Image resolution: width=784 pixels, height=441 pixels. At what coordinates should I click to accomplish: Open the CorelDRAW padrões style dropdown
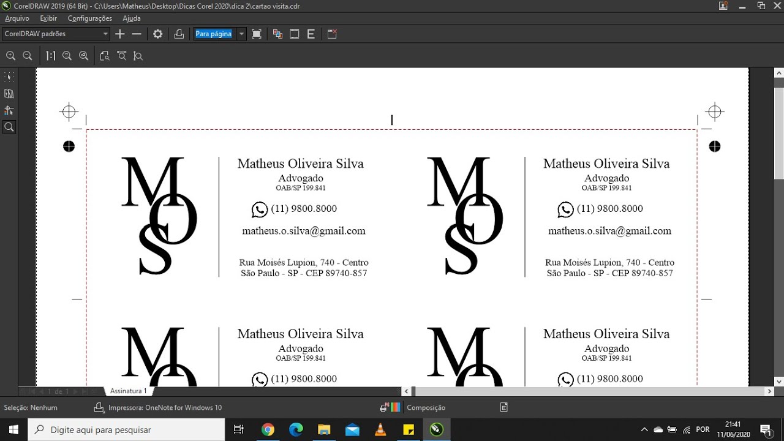(x=56, y=34)
